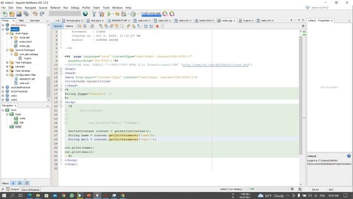Screen dimensions: 353x199
Task: Go to Next Bookmark in editor toolbar
Action: pyautogui.click(x=133, y=26)
